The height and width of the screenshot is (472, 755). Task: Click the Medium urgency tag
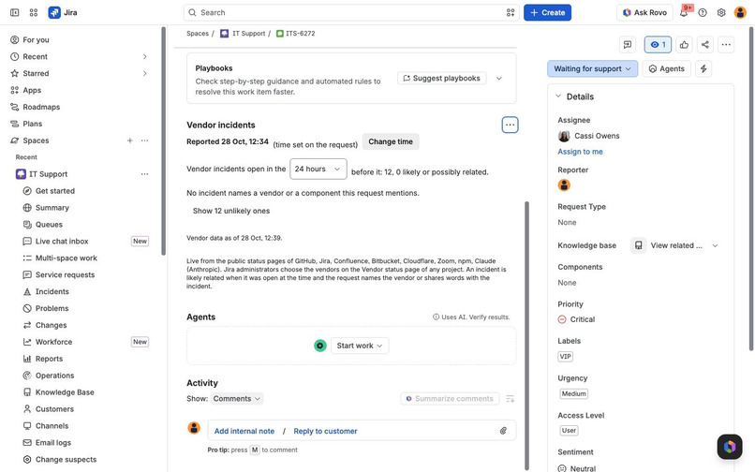[x=573, y=394]
